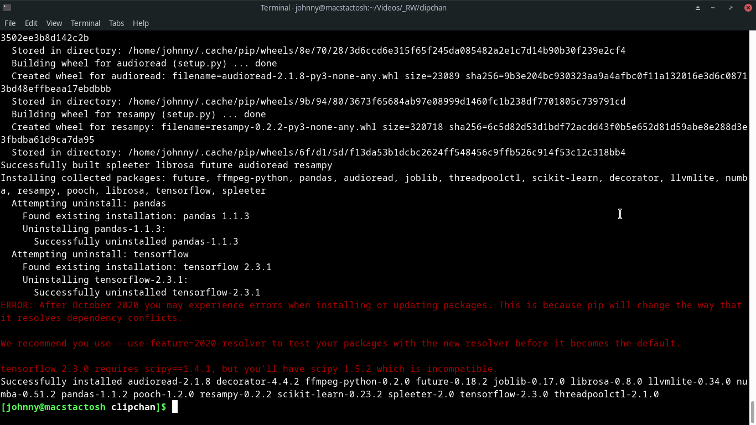Image resolution: width=756 pixels, height=425 pixels.
Task: Minimize the Terminal window
Action: (714, 8)
